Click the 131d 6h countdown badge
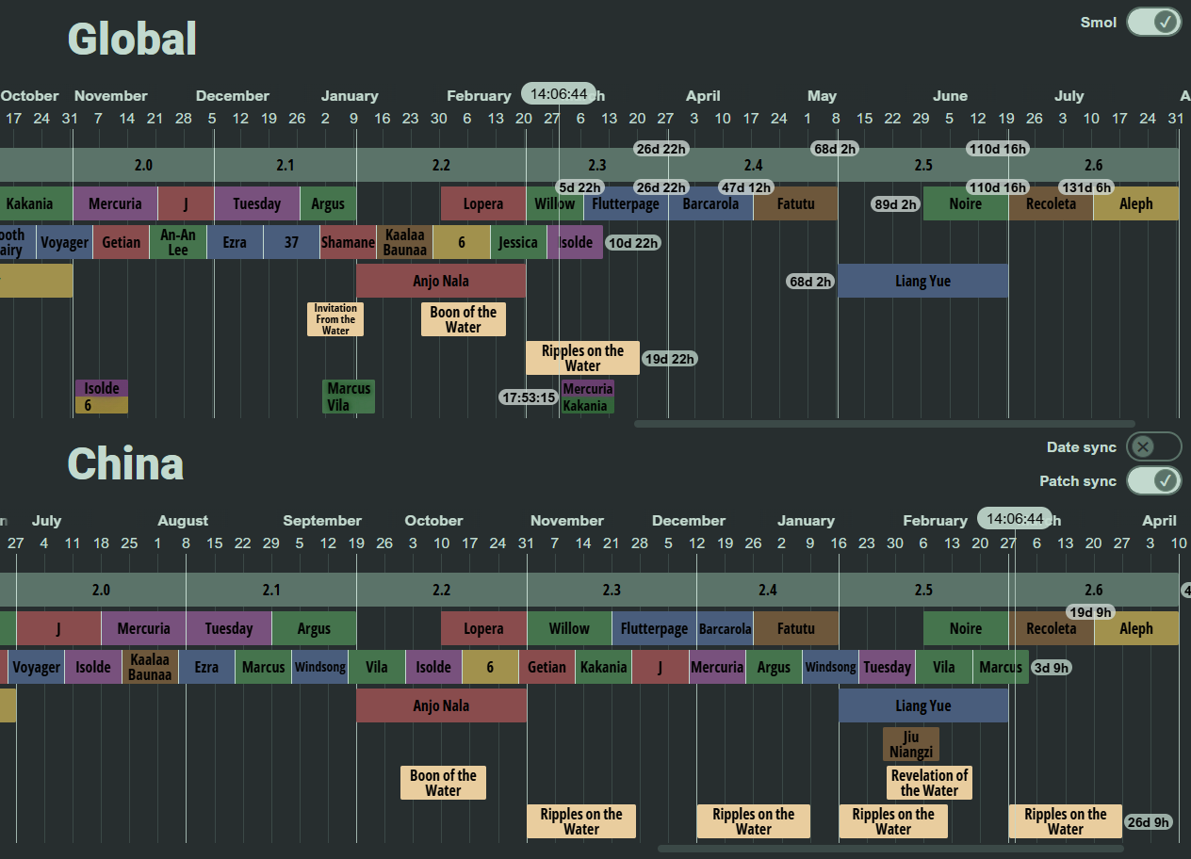This screenshot has width=1191, height=859. [x=1086, y=187]
